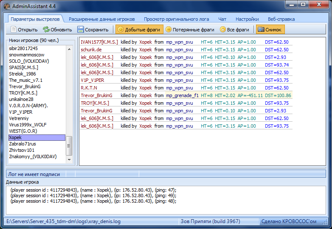332x229 pixels.
Task: Click the DST=100.86 distance value
Action: click(278, 95)
